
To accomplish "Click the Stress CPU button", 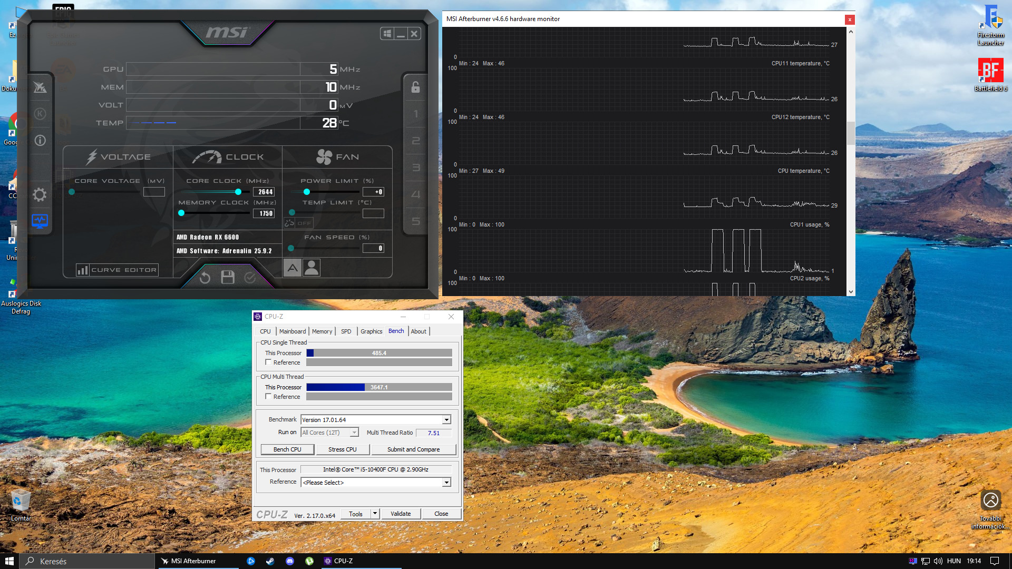I will [342, 449].
